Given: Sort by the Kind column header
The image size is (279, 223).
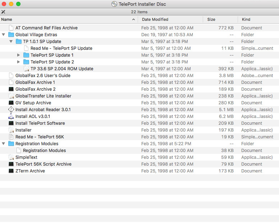Looking at the screenshot, I should (x=246, y=19).
